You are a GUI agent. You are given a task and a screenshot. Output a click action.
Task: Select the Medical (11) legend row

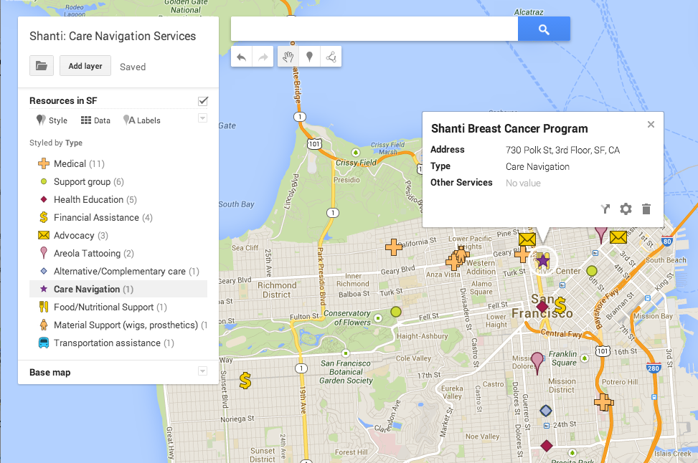[x=118, y=163]
